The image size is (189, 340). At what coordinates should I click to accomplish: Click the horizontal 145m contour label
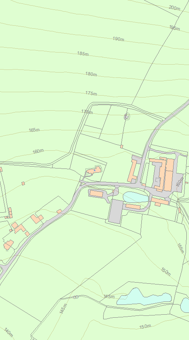(x=109, y=297)
